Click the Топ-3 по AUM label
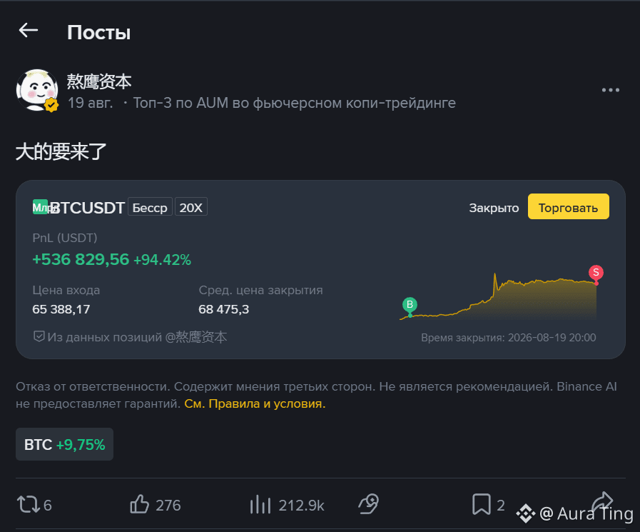The image size is (640, 532). point(294,103)
